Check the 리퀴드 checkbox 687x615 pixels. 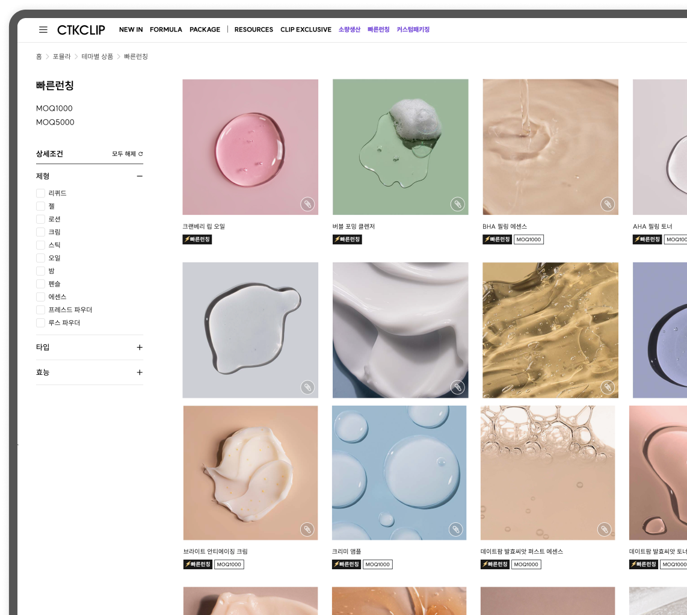[40, 193]
